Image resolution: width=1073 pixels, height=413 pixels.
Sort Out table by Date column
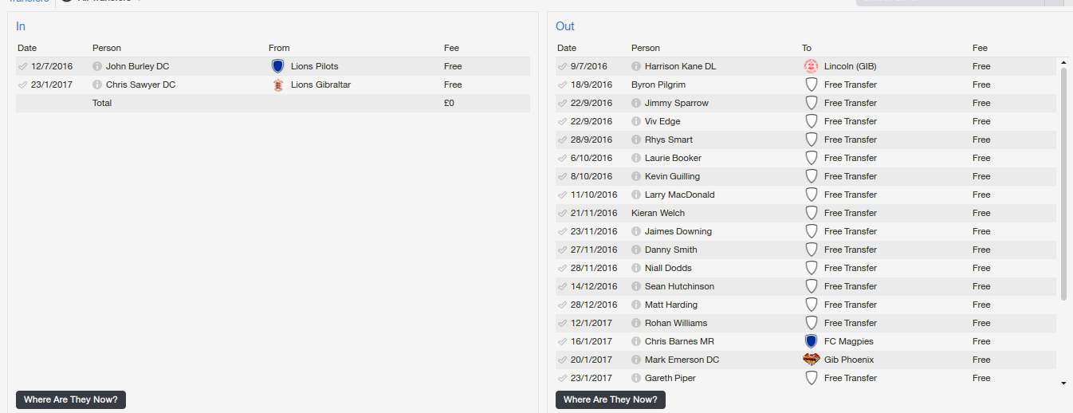(566, 48)
